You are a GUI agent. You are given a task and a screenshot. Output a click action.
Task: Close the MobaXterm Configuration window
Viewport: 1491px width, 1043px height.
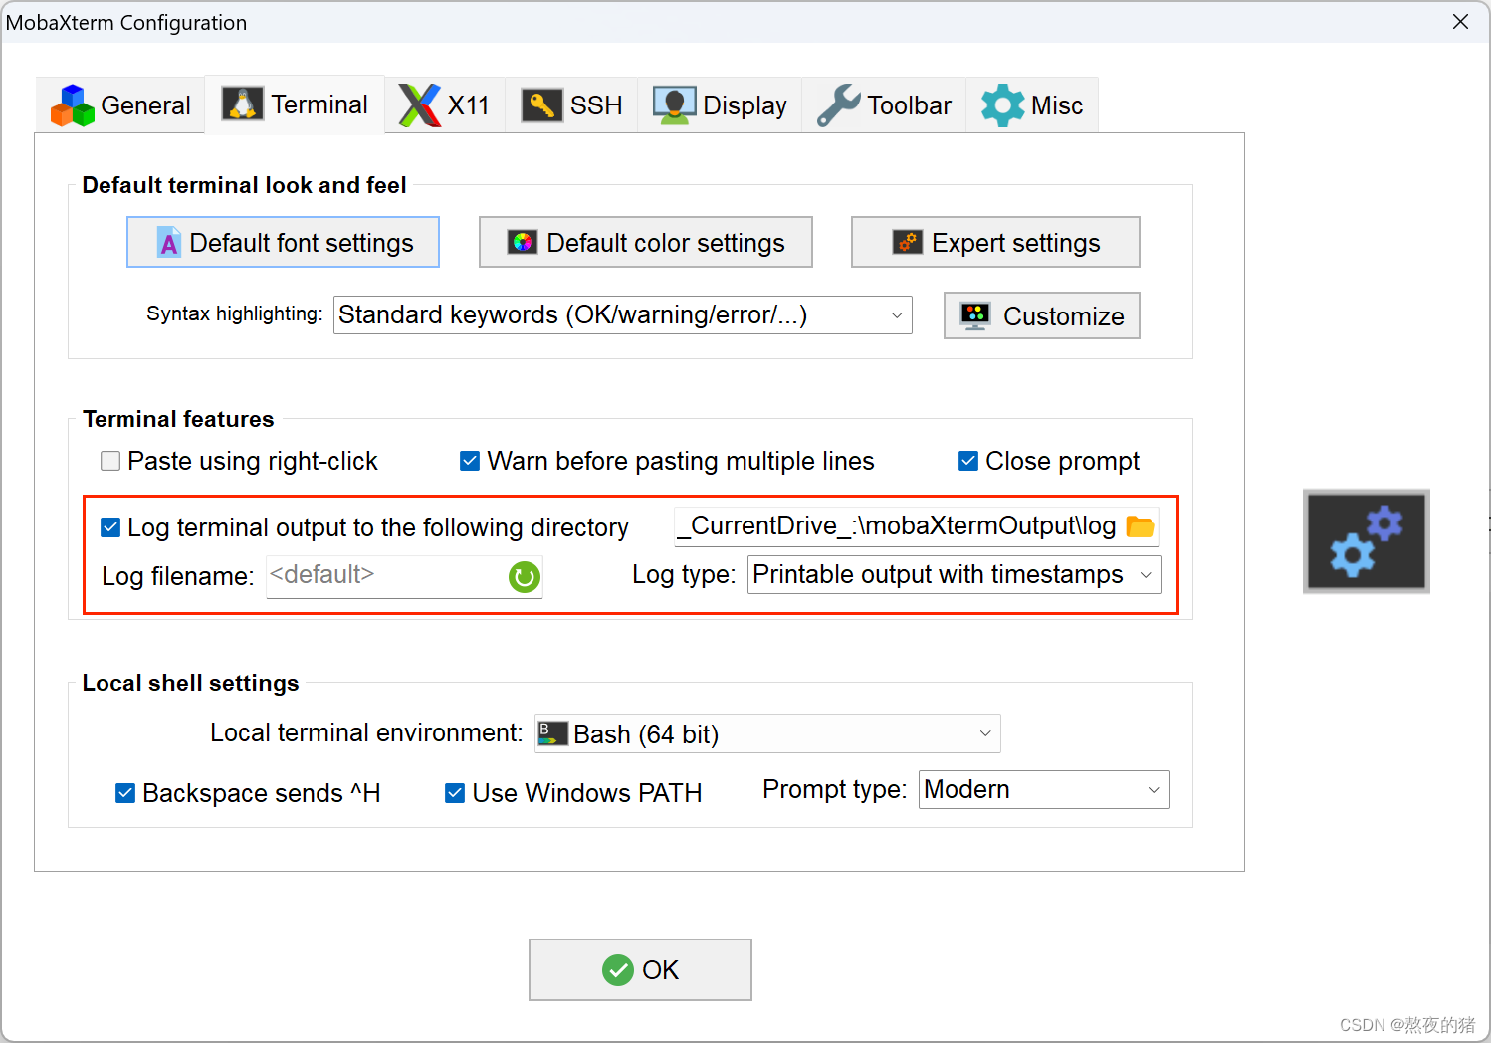click(x=1460, y=22)
